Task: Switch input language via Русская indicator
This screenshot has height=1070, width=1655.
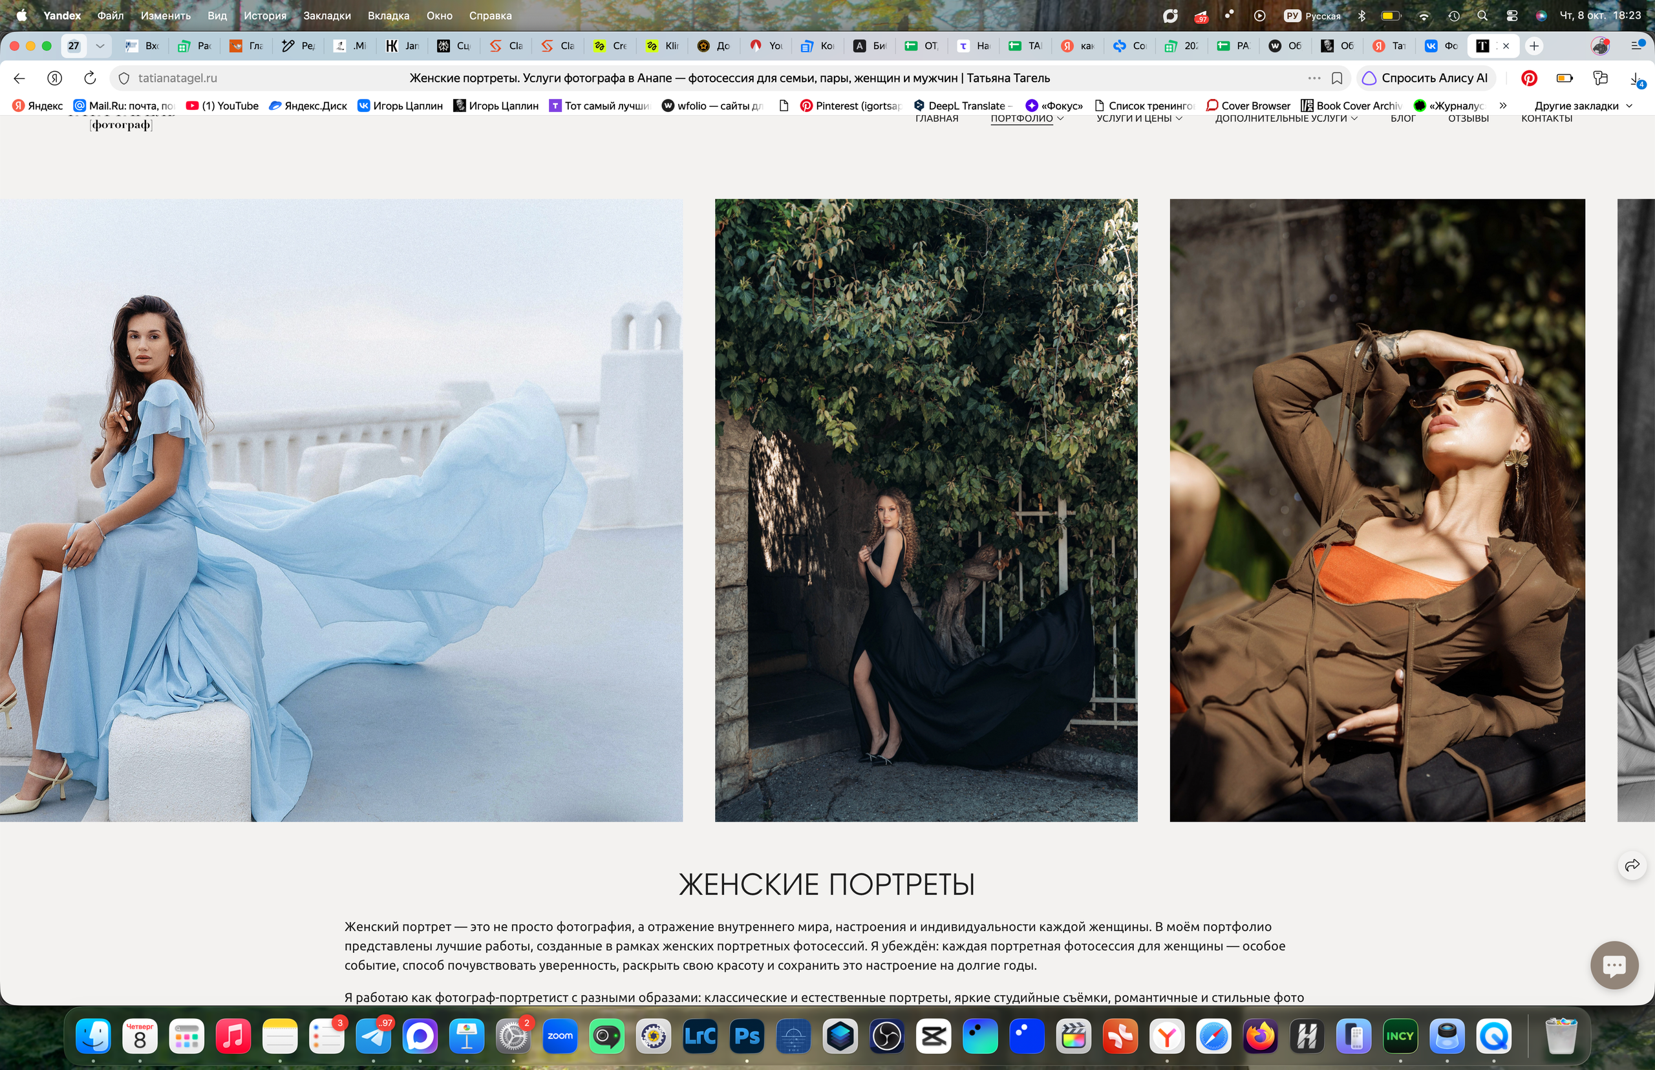Action: pyautogui.click(x=1312, y=16)
